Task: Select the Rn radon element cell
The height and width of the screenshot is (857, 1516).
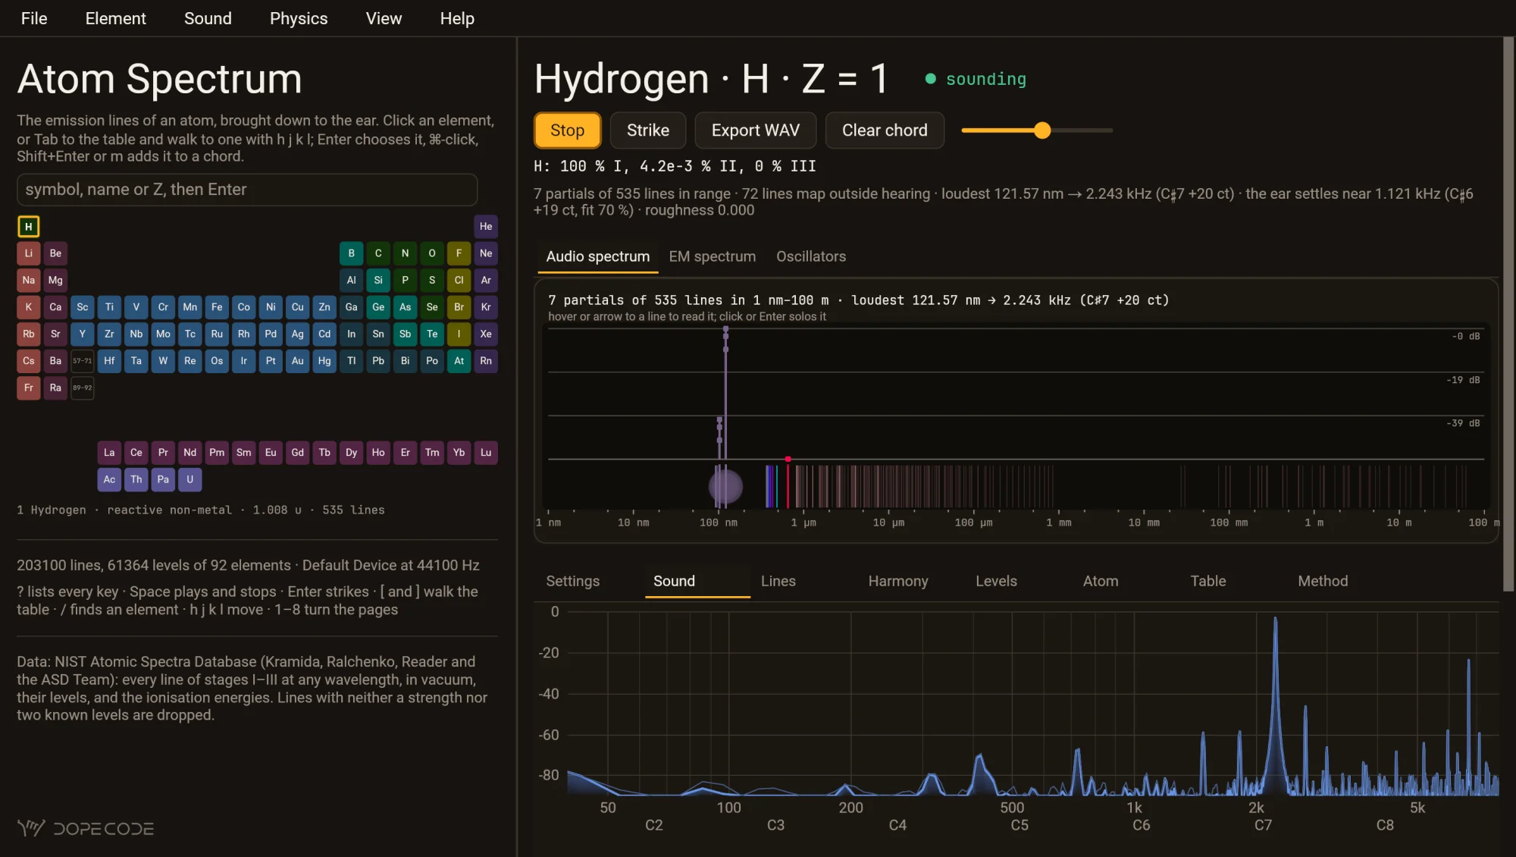Action: tap(486, 361)
